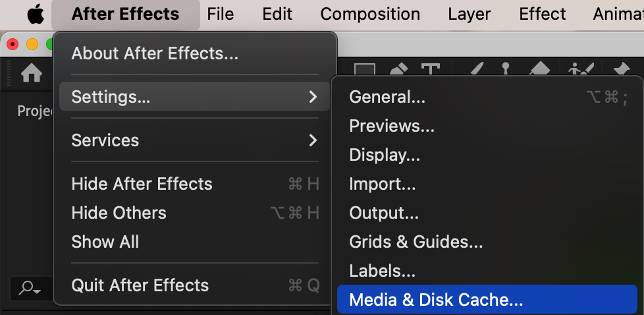Screen dimensions: 644x315
Task: Choose About After Effects
Action: [x=155, y=53]
